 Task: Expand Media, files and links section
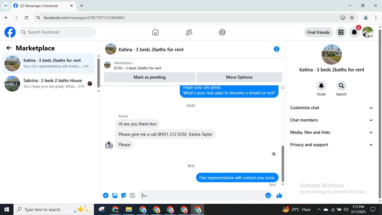point(332,132)
